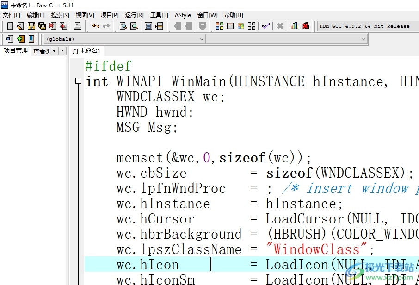Click the Delete profiling information icon
The height and width of the screenshot is (285, 419).
point(305,26)
